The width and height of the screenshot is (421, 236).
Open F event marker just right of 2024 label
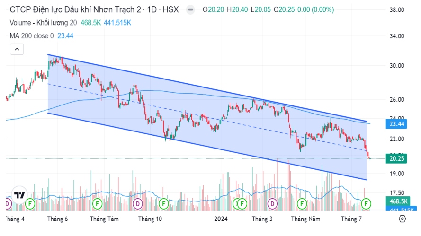(242, 204)
